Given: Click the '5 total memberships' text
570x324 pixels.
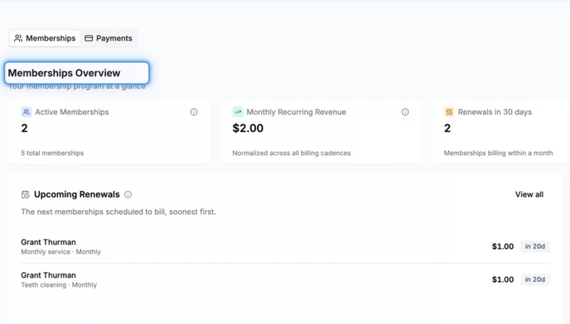Looking at the screenshot, I should pos(52,153).
